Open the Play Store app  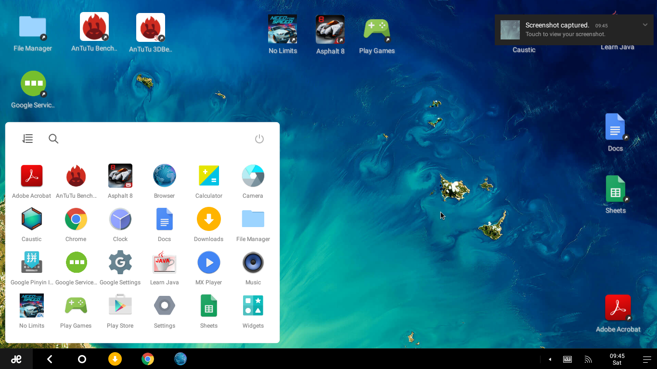(120, 306)
